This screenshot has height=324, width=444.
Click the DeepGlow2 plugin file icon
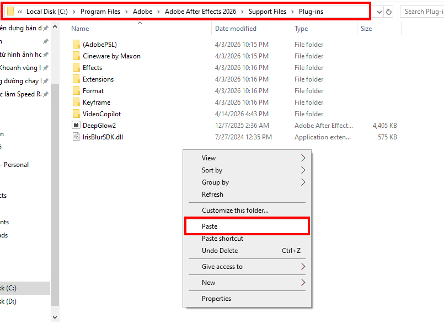[76, 126]
